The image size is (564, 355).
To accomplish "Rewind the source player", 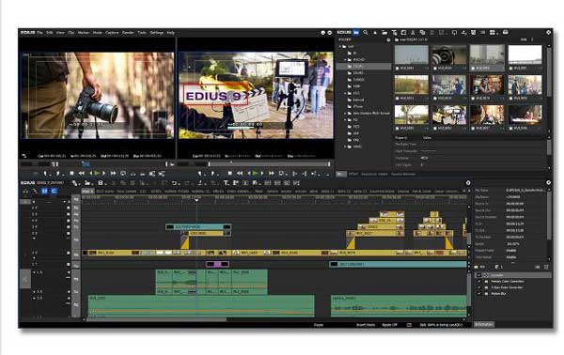I will pos(82,173).
